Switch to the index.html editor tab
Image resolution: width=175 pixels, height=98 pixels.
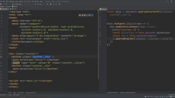4,9
